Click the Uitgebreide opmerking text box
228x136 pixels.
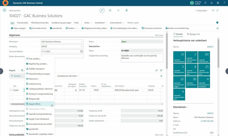coord(142,58)
